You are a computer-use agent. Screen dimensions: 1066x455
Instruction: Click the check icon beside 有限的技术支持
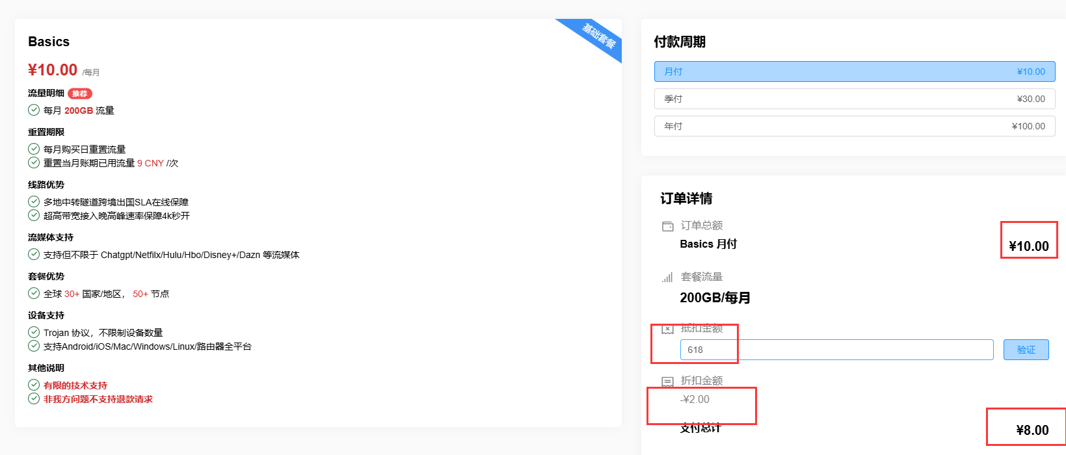(x=34, y=385)
